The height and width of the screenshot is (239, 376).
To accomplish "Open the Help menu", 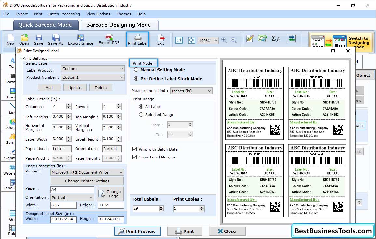I will (141, 14).
